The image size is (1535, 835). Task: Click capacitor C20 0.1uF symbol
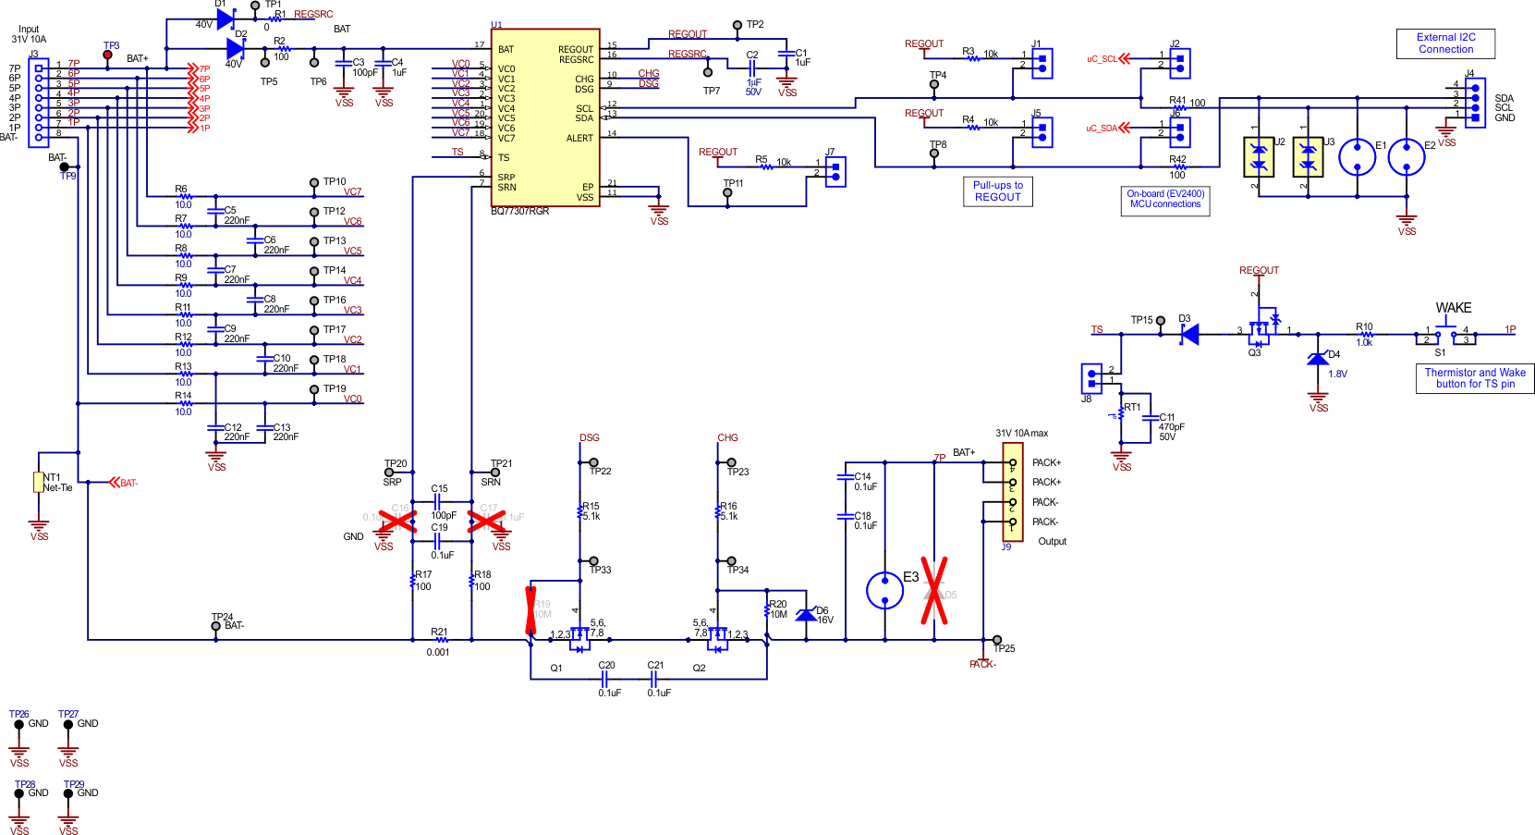pyautogui.click(x=604, y=679)
